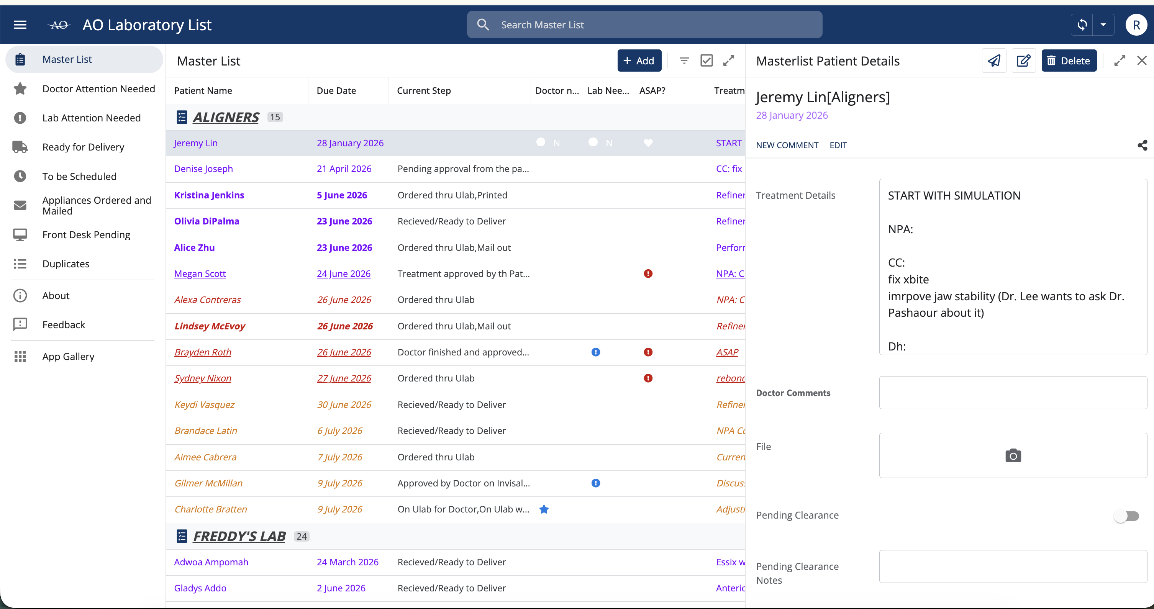Sort by Due Date column header
This screenshot has width=1154, height=609.
tap(336, 90)
